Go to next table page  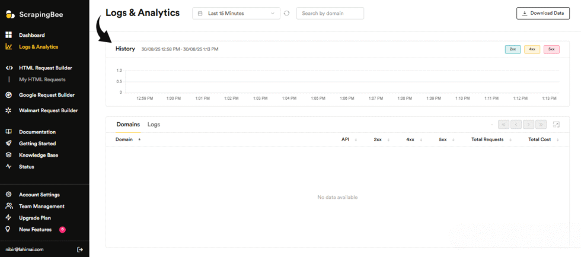528,125
